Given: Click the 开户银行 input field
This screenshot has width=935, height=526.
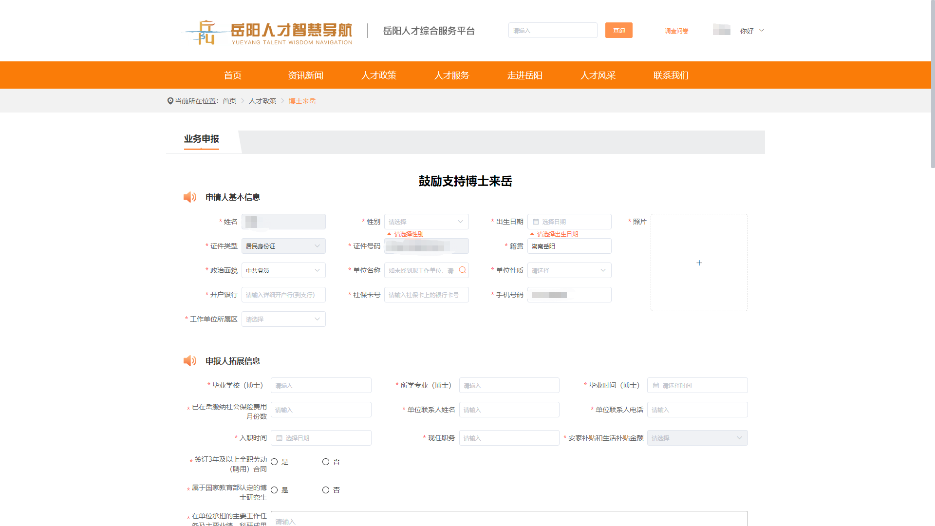Looking at the screenshot, I should click(283, 295).
